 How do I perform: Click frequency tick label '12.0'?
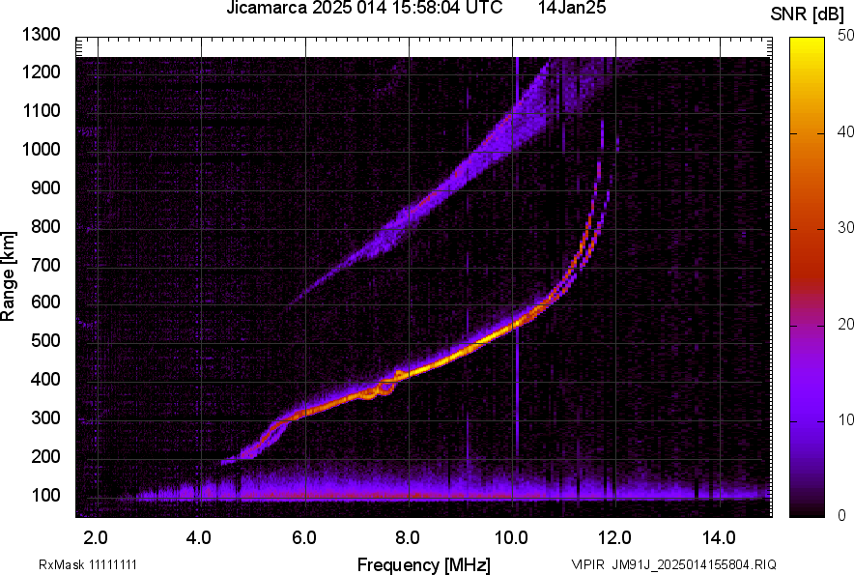click(615, 538)
